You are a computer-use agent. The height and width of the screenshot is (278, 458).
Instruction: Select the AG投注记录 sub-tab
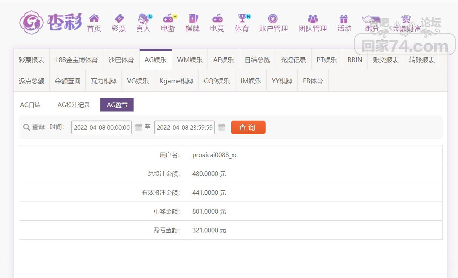(x=74, y=105)
